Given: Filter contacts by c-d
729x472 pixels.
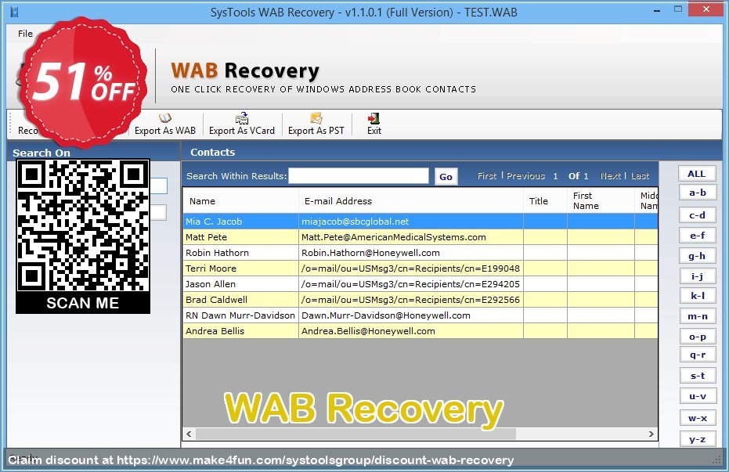Looking at the screenshot, I should click(x=698, y=215).
